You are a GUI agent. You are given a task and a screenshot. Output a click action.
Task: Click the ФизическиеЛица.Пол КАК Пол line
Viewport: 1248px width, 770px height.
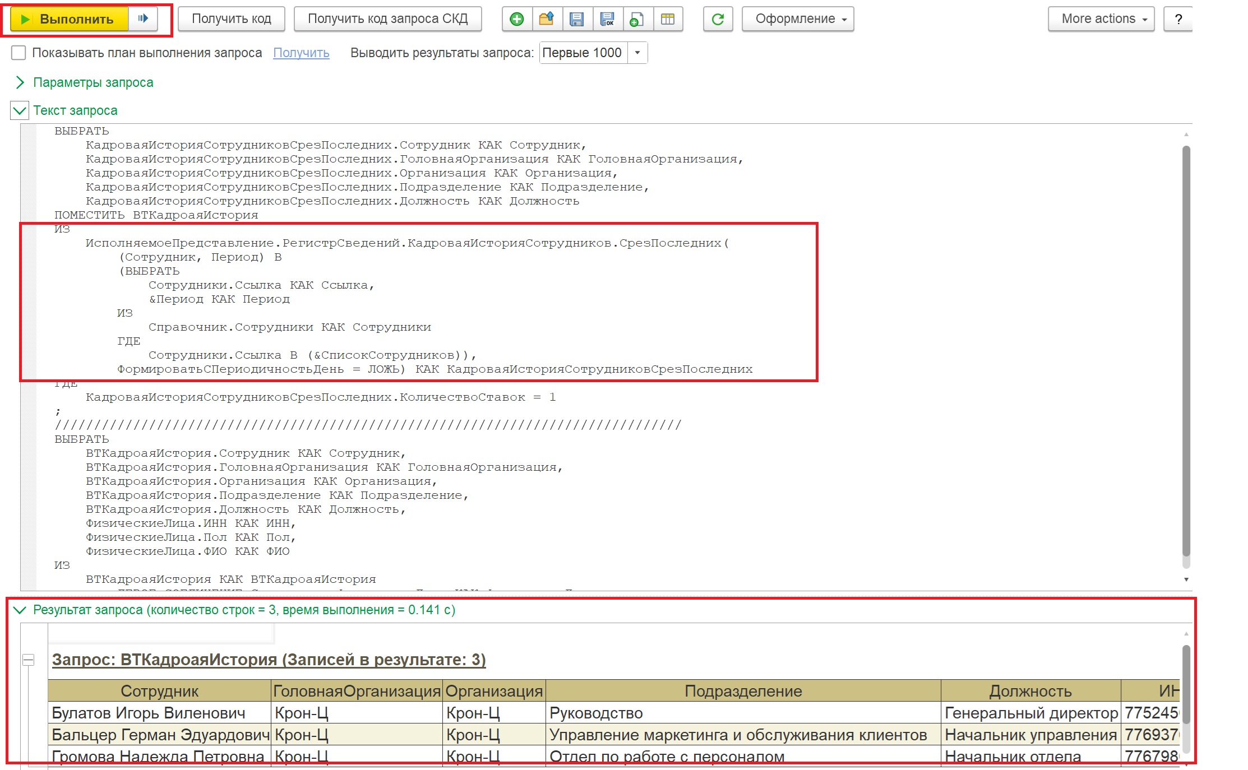pos(191,537)
